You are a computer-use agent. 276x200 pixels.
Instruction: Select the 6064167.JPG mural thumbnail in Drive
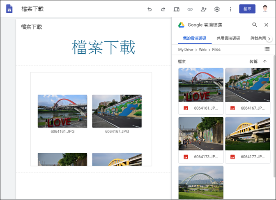248,85
